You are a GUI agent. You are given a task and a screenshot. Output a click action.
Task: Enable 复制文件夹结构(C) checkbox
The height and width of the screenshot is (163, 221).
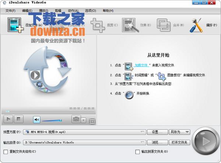[6, 152]
